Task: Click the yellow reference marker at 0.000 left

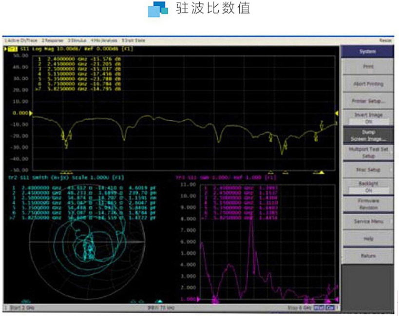Action: coord(31,113)
